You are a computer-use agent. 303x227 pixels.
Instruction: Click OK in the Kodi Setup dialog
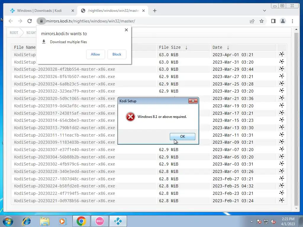[x=182, y=137]
